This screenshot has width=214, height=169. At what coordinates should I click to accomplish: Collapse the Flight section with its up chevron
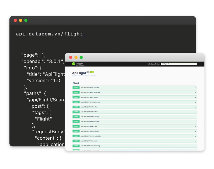coord(194,83)
